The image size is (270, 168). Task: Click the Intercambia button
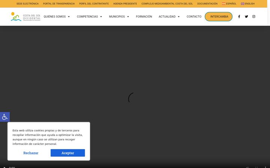[x=219, y=16]
